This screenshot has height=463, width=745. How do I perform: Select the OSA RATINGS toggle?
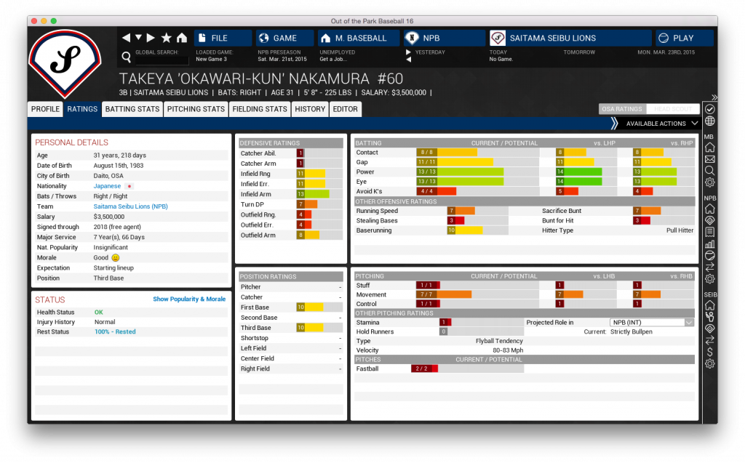coord(622,109)
